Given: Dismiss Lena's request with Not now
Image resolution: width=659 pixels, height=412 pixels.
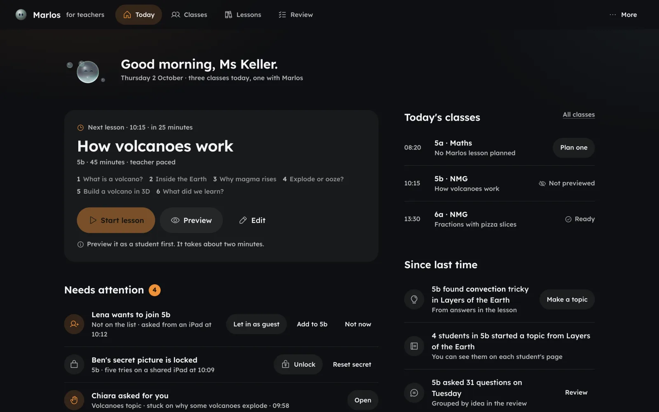Looking at the screenshot, I should pyautogui.click(x=358, y=324).
